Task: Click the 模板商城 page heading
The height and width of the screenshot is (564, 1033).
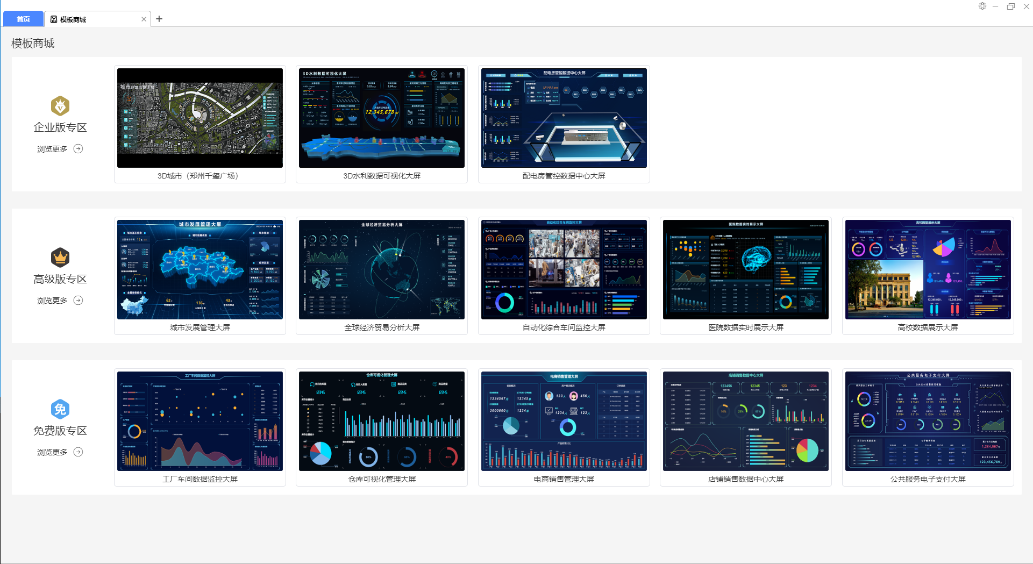Action: tap(33, 43)
